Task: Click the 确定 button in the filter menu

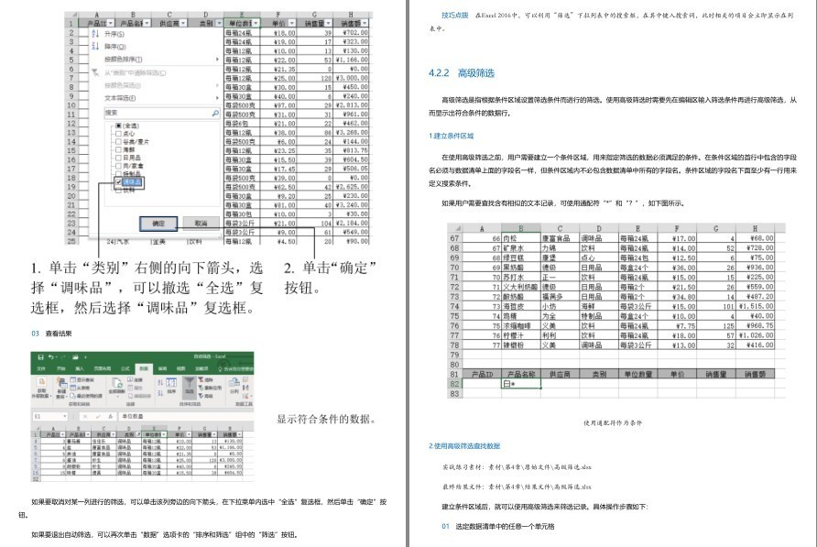Action: click(x=158, y=224)
